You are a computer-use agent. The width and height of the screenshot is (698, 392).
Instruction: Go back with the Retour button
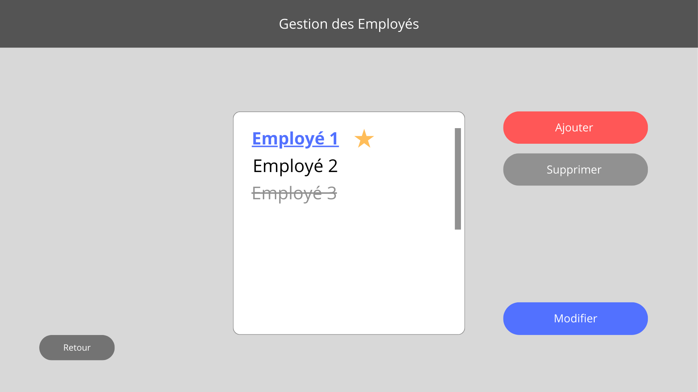77,347
